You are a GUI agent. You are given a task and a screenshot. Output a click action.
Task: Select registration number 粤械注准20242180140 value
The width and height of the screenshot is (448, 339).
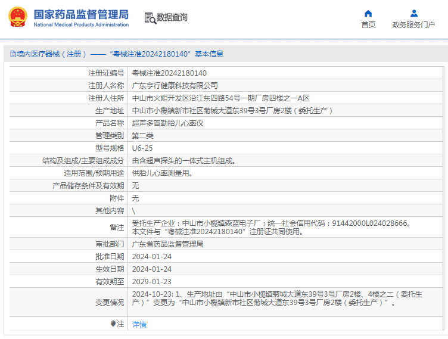tap(169, 73)
